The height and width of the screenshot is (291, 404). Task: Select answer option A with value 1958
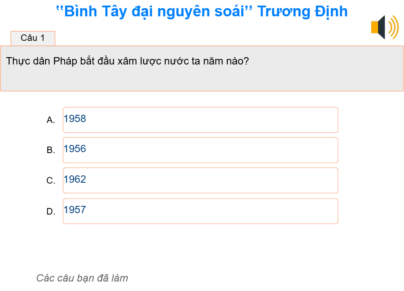point(200,119)
